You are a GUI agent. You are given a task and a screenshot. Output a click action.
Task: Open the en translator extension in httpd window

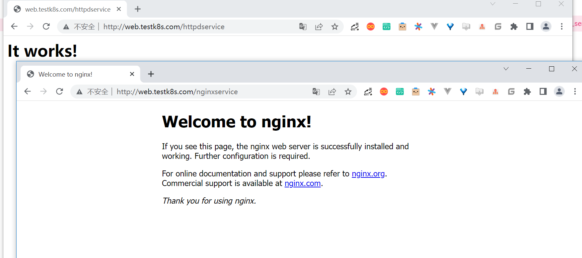point(355,27)
